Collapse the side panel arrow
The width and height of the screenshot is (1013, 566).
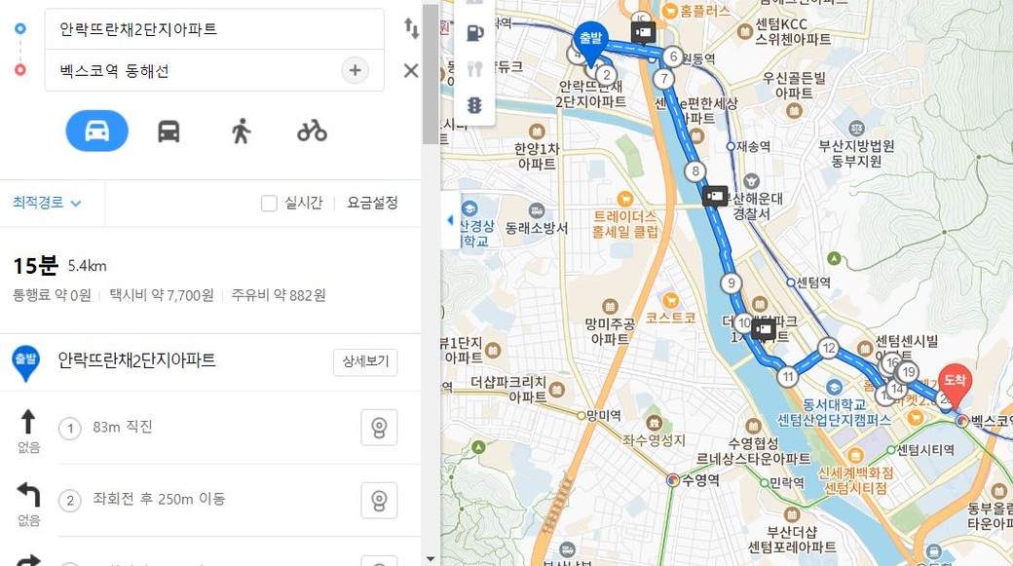pos(450,220)
